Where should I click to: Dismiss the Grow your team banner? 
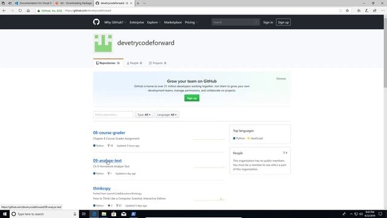coord(281,79)
